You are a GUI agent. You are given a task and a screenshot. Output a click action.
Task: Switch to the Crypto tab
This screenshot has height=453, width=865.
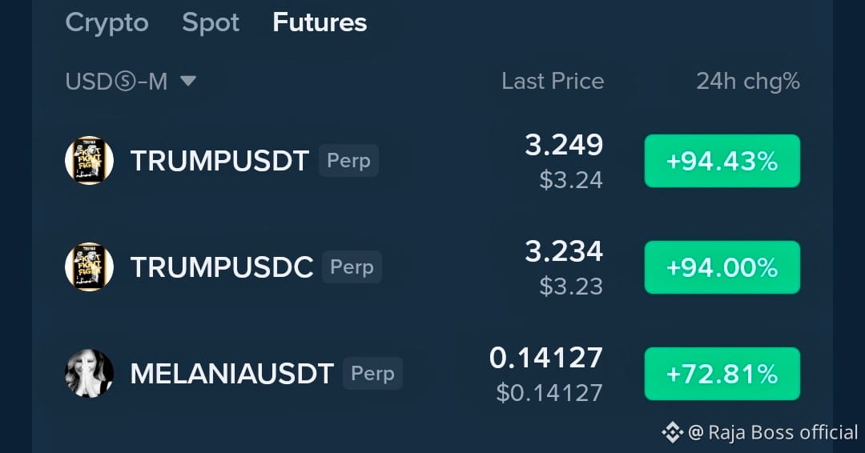click(107, 22)
